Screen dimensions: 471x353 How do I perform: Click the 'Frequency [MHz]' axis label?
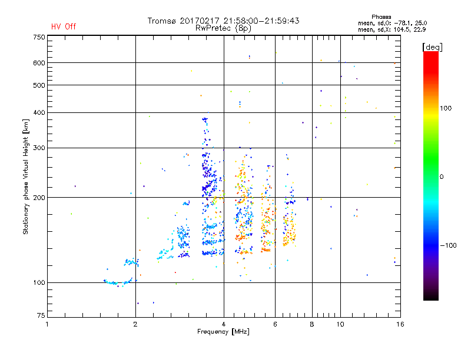(x=223, y=332)
